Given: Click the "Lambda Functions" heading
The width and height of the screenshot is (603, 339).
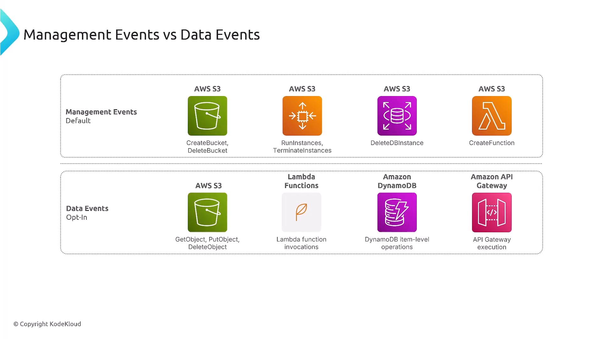Looking at the screenshot, I should pos(301,181).
